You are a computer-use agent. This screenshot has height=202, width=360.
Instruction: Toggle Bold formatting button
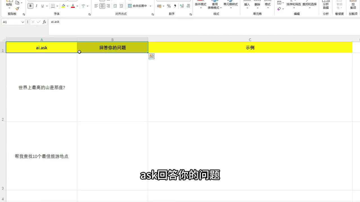[30, 6]
